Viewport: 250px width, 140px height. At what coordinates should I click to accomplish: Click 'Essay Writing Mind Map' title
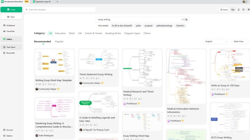point(136,136)
